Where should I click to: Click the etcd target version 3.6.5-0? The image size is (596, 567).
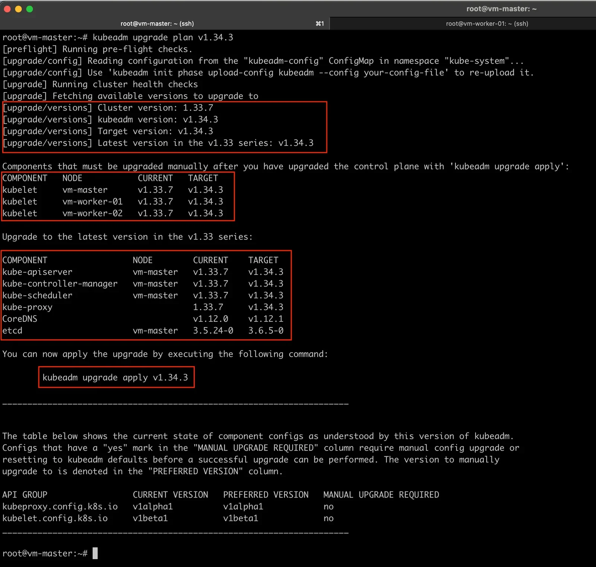(x=266, y=331)
